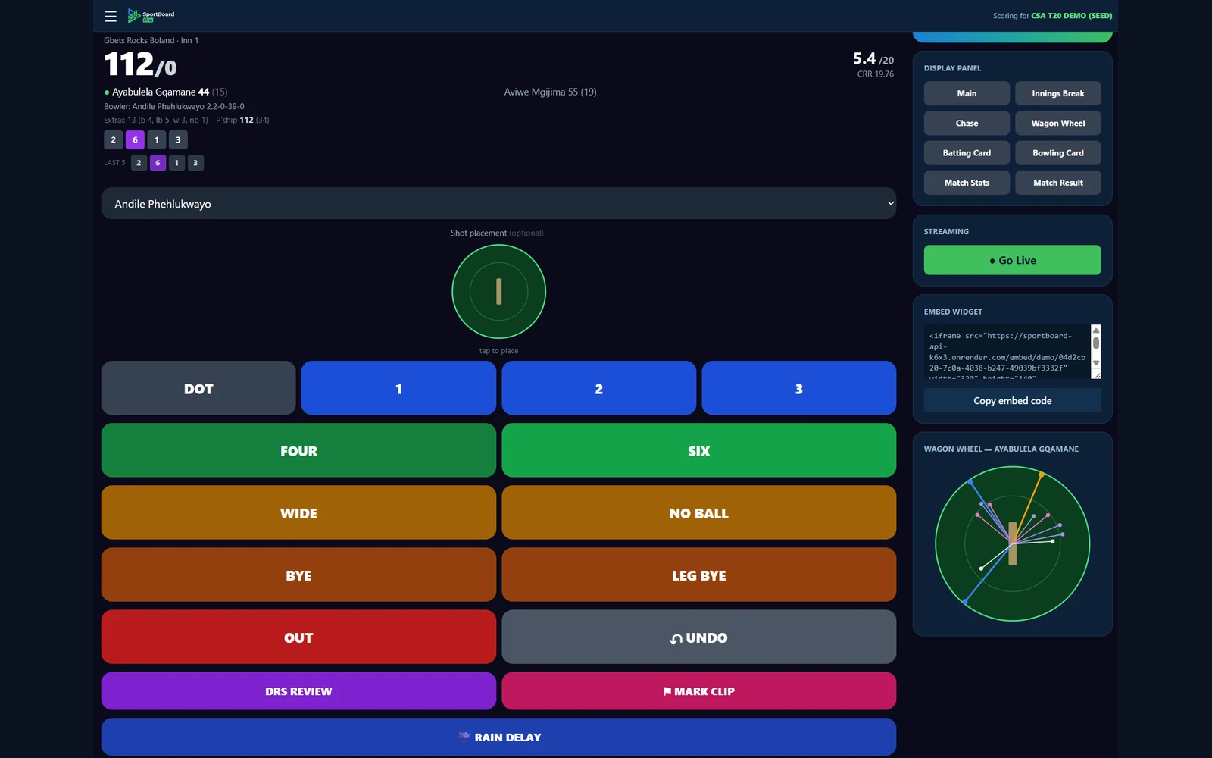Screen dimensions: 1212x758
Task: Show Match Stats display
Action: tap(967, 182)
